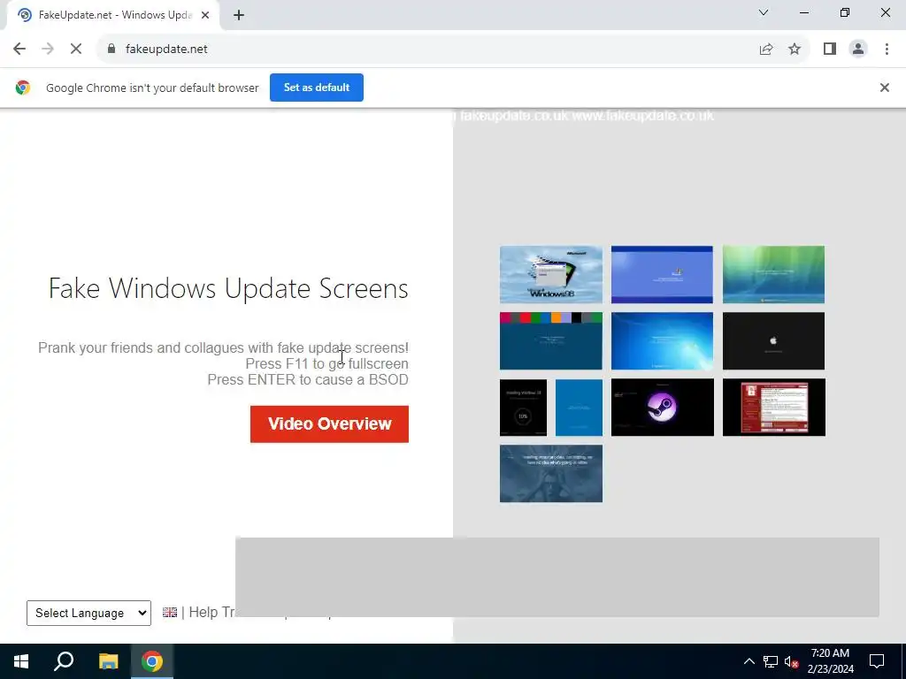
Task: Open the taskbar clock and date
Action: tap(830, 661)
